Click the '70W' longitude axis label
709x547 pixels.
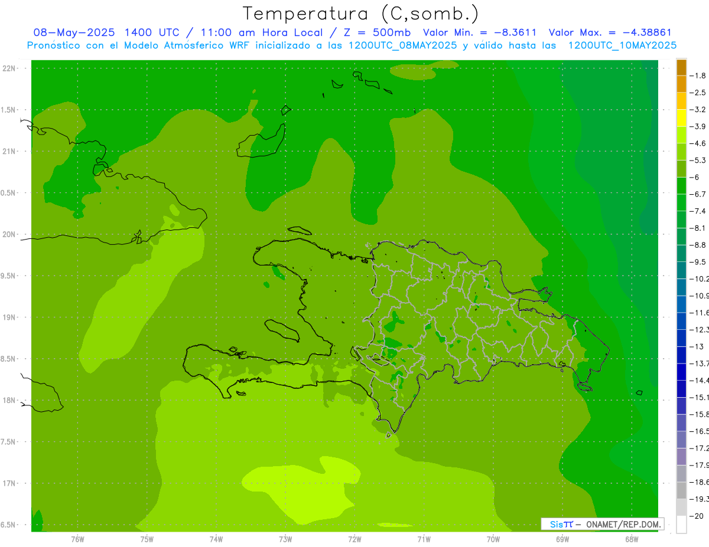click(493, 539)
